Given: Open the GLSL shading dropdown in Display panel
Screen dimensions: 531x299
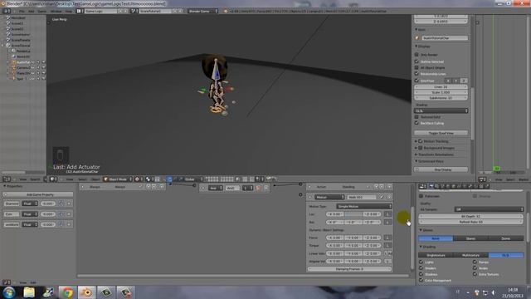Looking at the screenshot, I should tap(441, 110).
